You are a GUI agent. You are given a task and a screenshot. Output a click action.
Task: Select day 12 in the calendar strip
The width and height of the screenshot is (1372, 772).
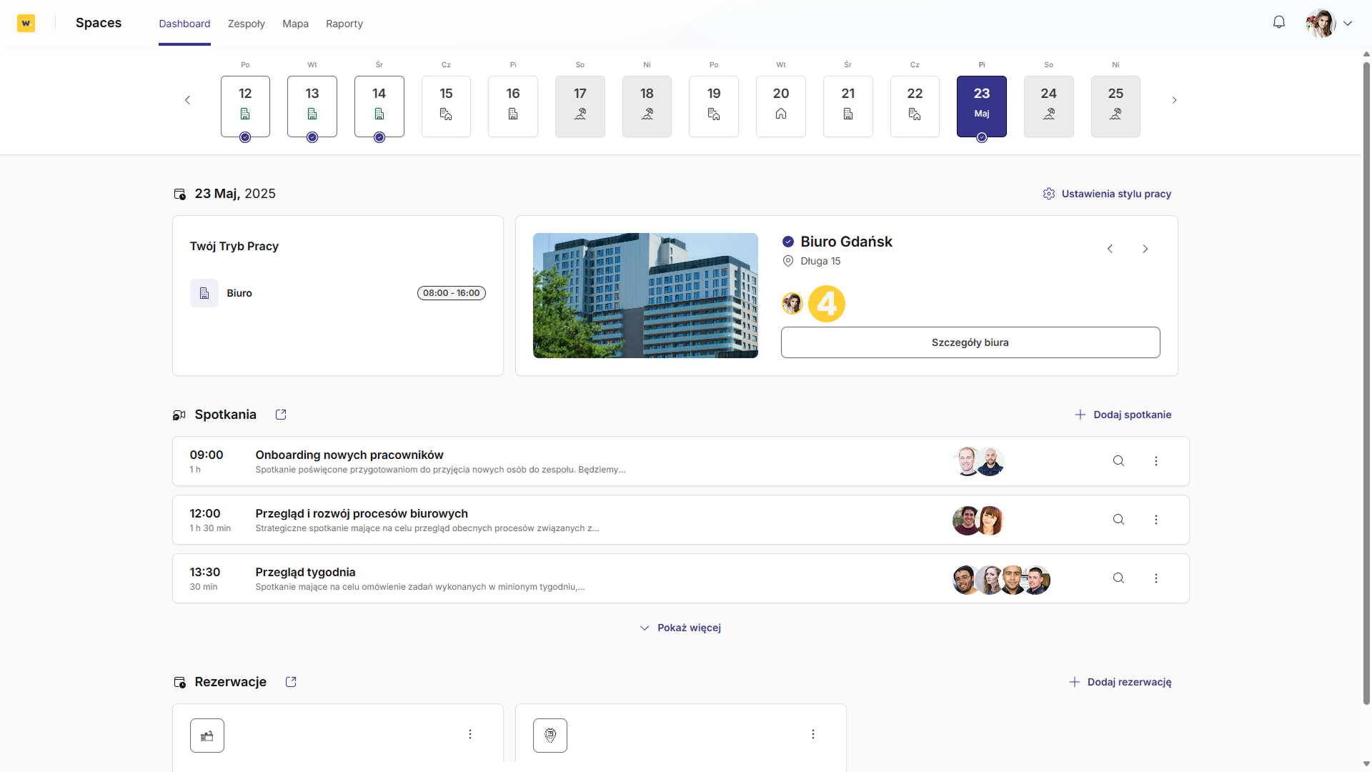tap(245, 106)
